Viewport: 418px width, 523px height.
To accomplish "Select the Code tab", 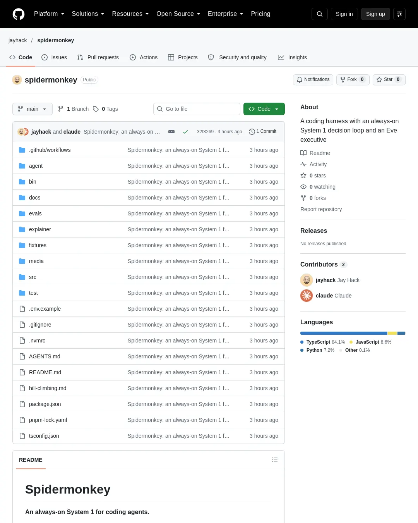I will click(x=21, y=57).
